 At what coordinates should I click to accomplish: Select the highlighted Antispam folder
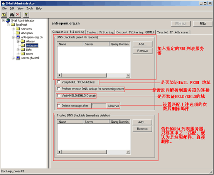click(32, 45)
